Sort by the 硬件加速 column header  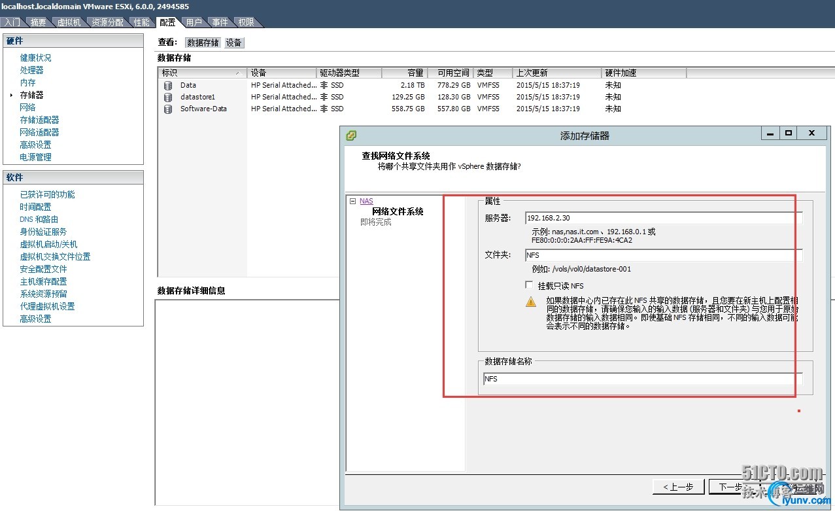[x=643, y=73]
